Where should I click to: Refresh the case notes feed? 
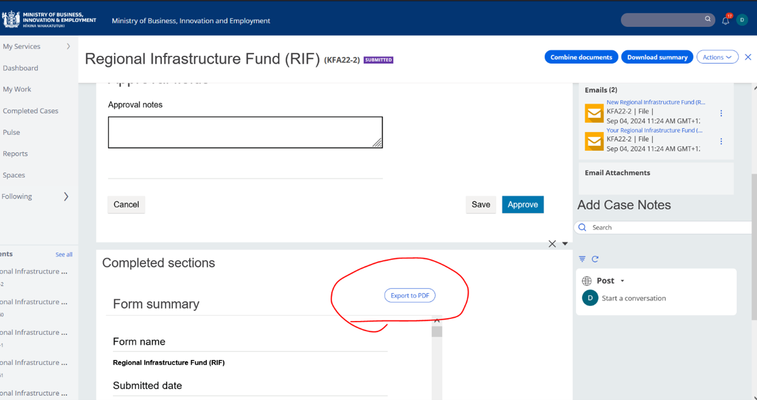(x=596, y=258)
